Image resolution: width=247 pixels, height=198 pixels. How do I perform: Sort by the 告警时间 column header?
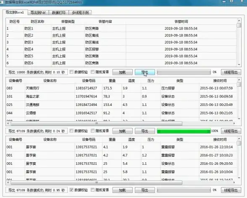[181, 21]
